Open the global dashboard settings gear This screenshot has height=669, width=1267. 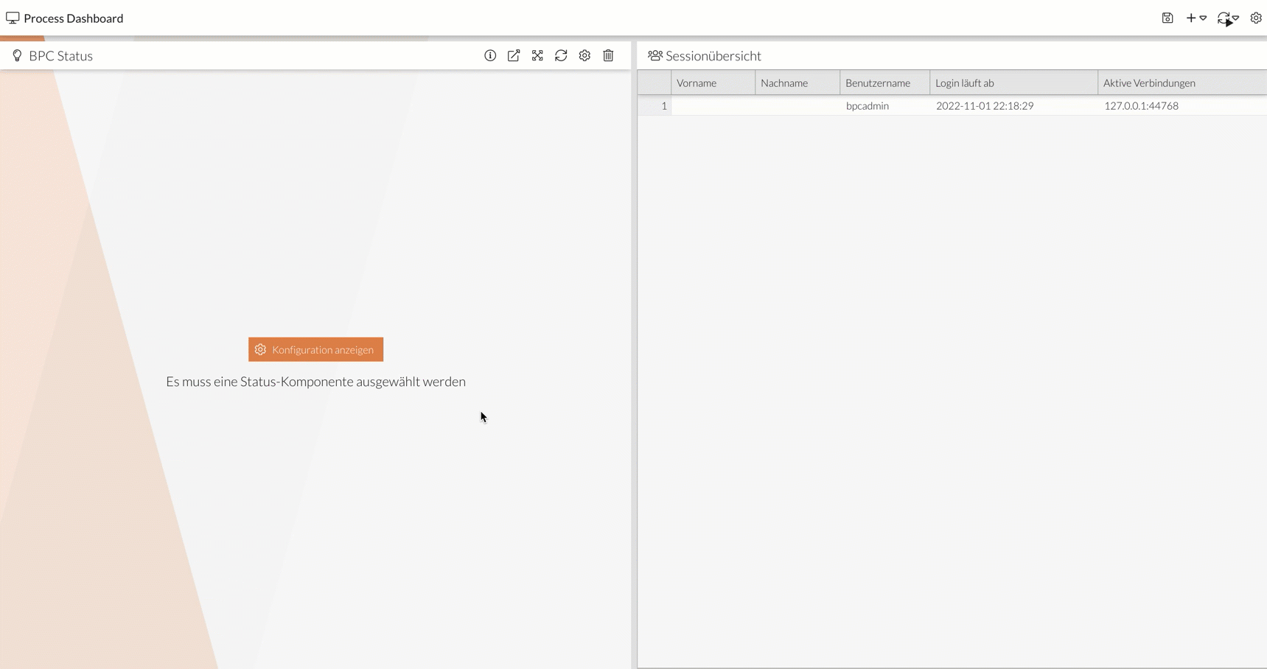(x=1257, y=18)
